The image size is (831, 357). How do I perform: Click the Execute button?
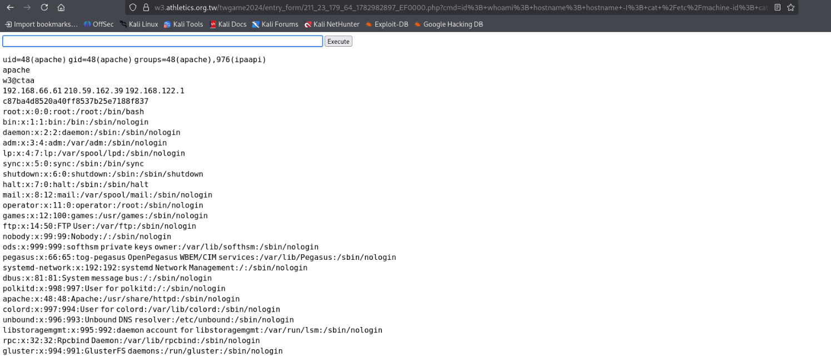coord(339,42)
